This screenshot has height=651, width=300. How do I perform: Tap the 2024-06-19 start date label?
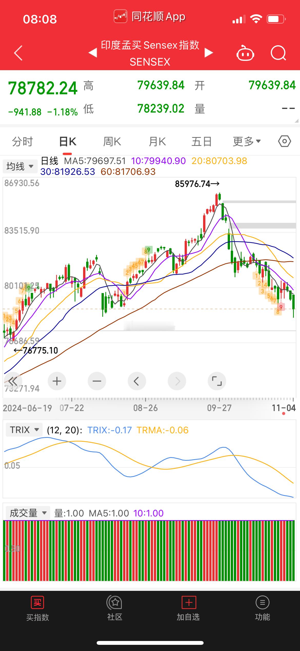click(x=27, y=408)
